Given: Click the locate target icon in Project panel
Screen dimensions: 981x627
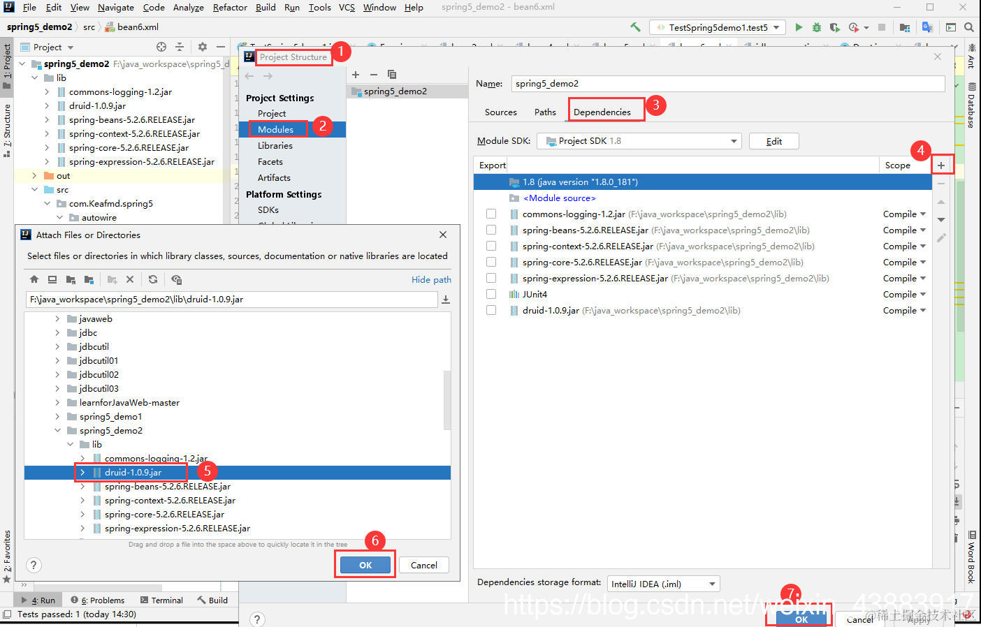Looking at the screenshot, I should pos(161,47).
